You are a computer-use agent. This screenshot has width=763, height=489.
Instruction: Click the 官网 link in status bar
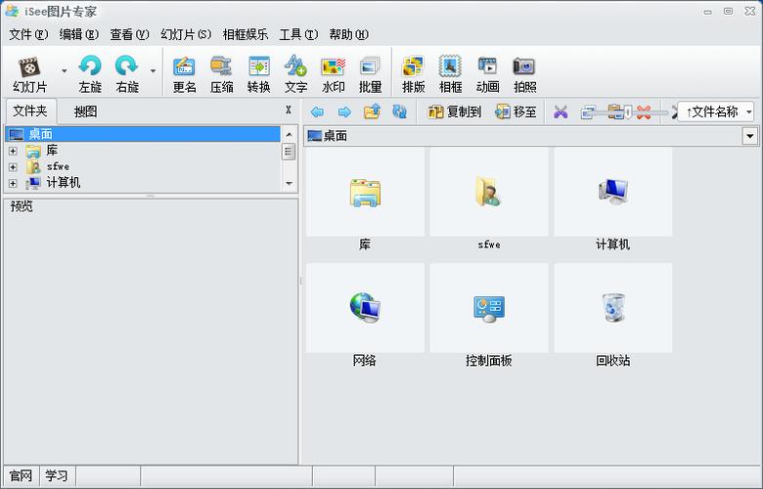point(21,476)
